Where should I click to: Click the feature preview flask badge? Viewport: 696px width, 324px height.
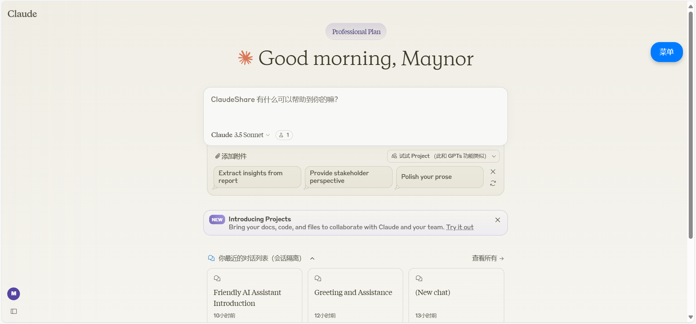click(x=284, y=135)
